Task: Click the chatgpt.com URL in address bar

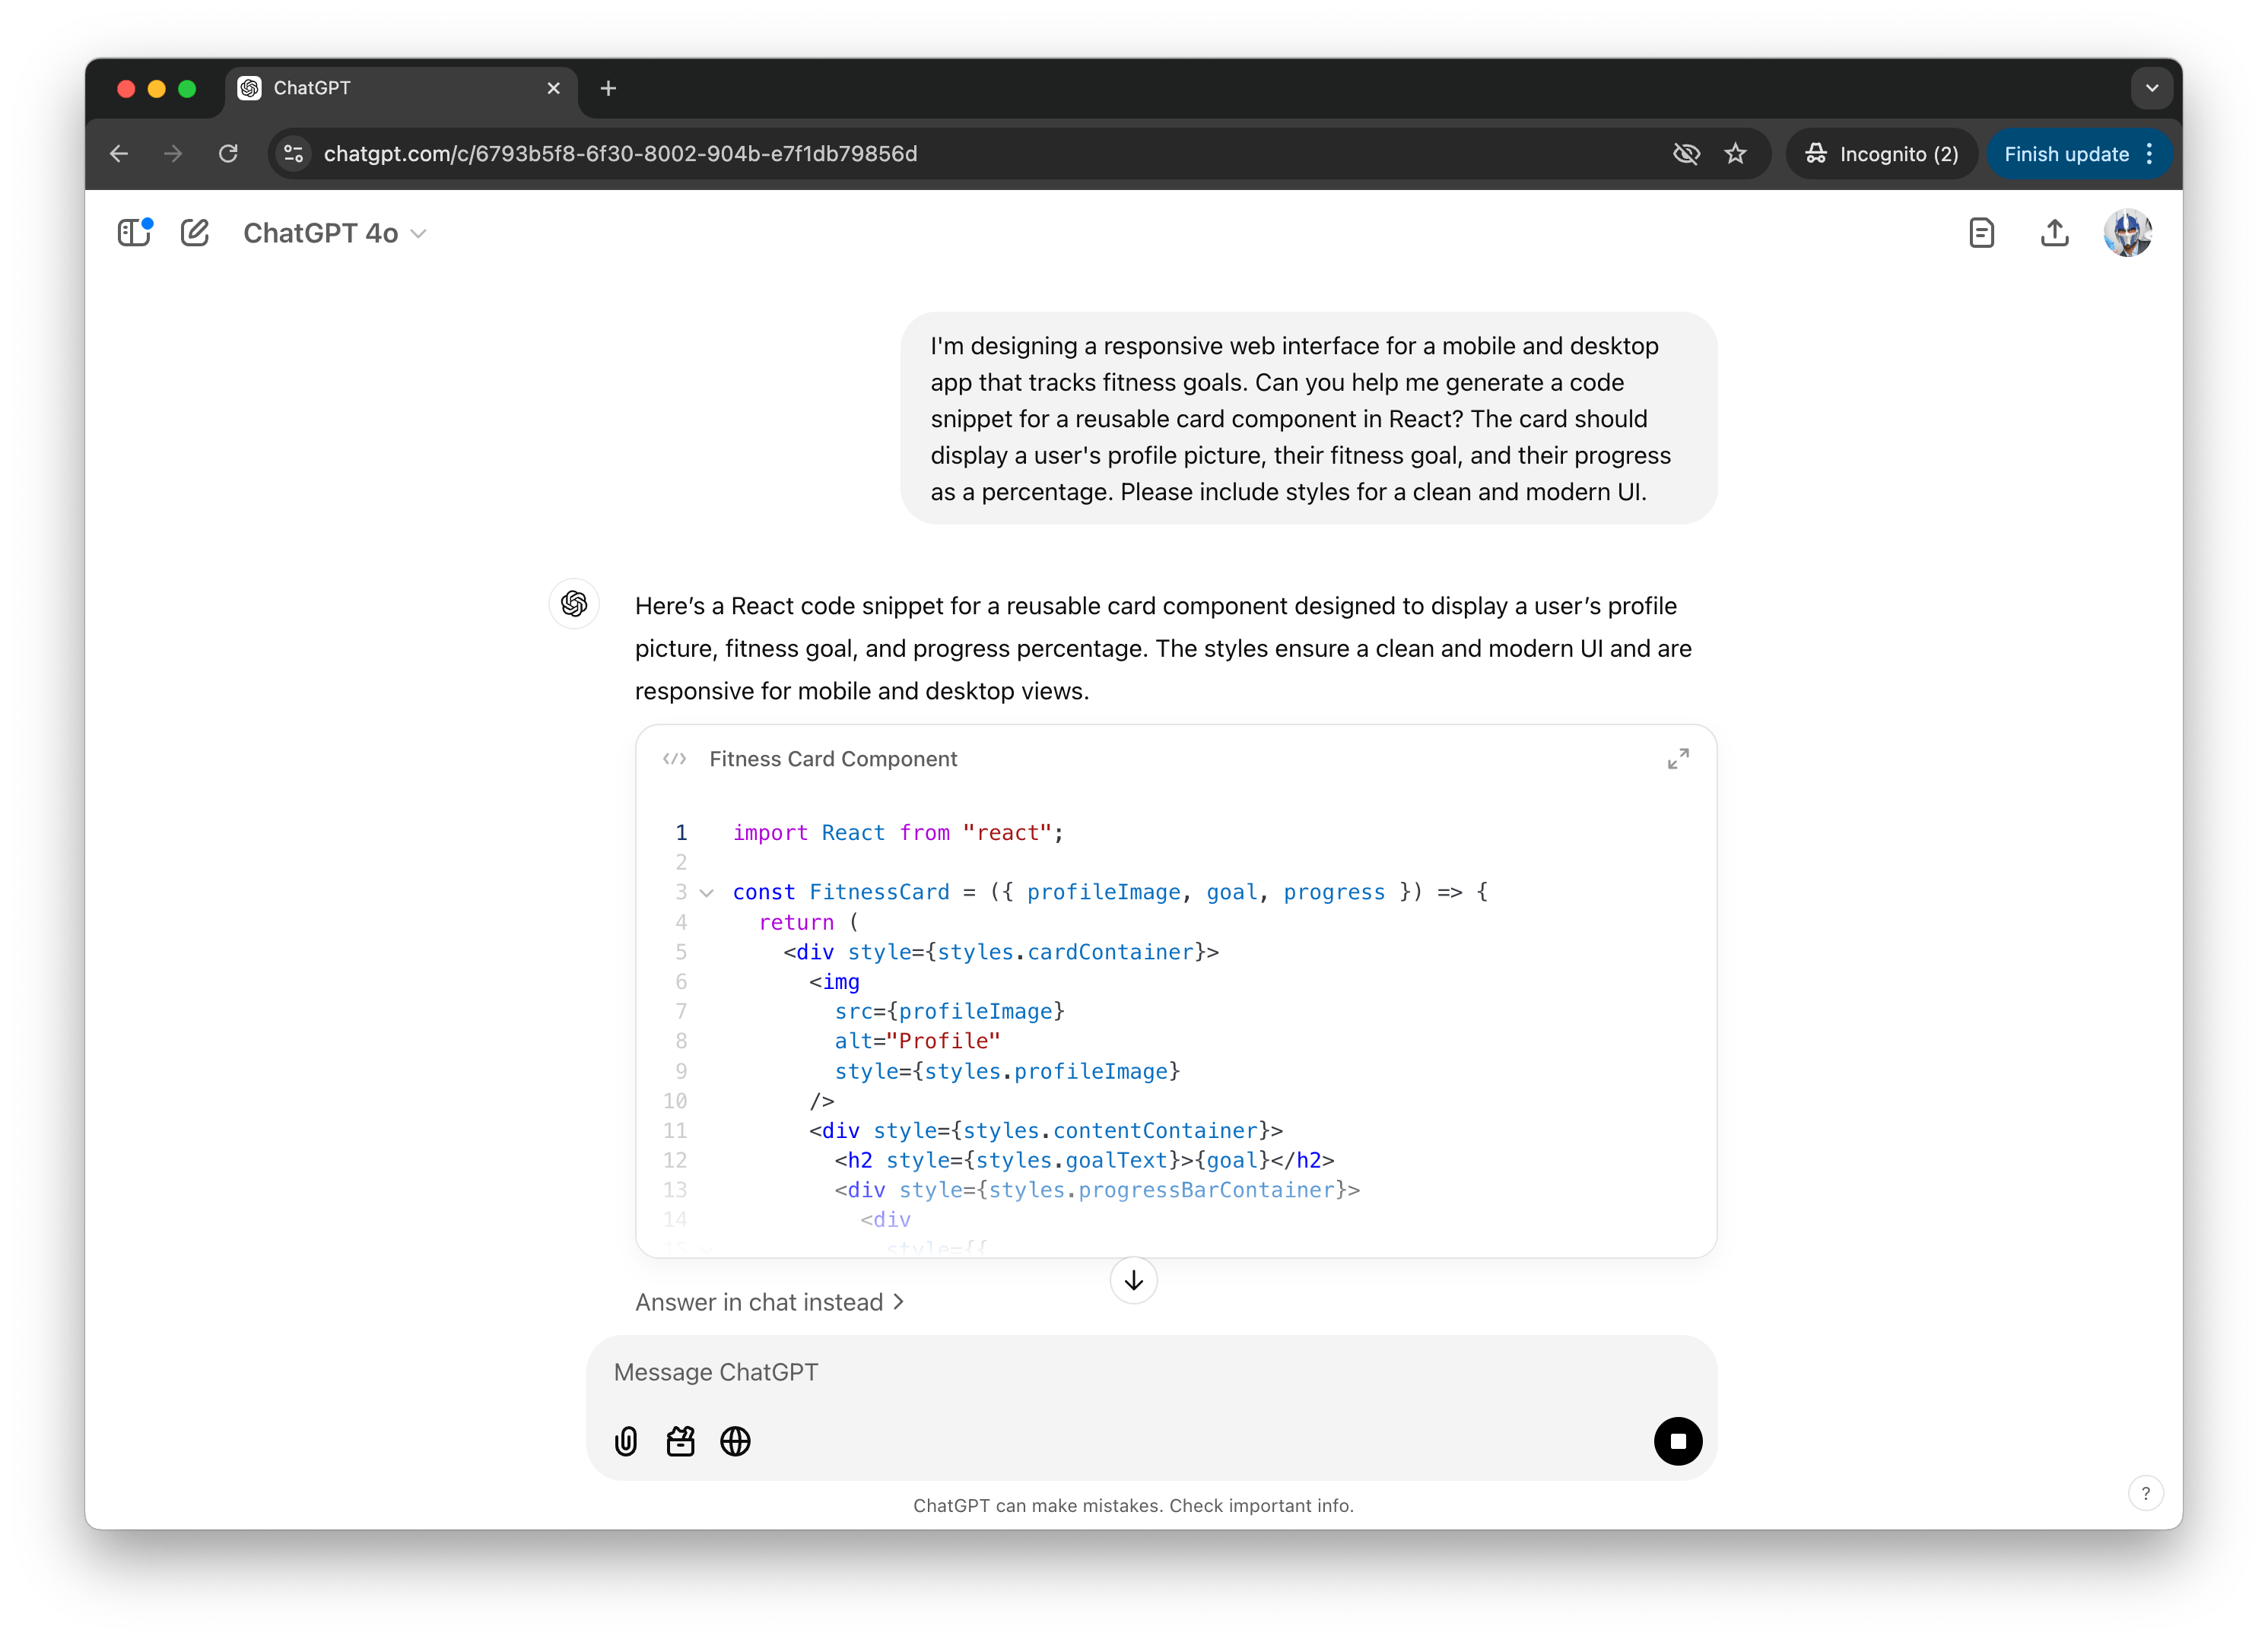Action: pyautogui.click(x=620, y=154)
